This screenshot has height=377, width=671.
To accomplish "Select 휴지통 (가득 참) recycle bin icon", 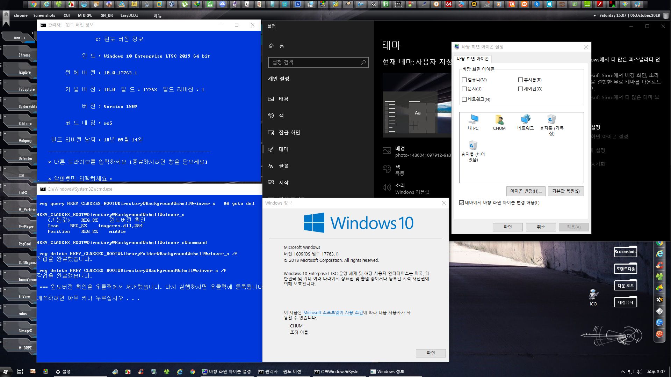I will 551,125.
